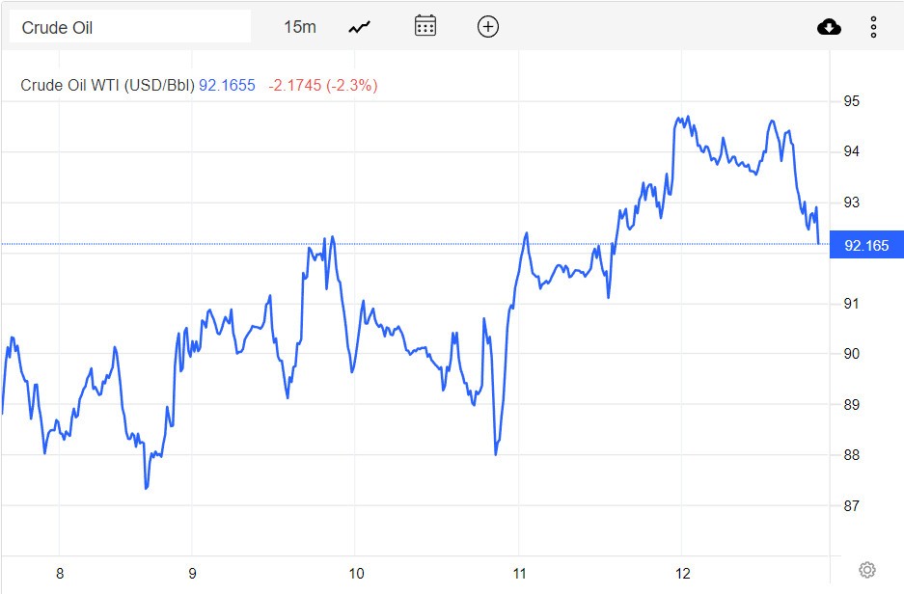
Task: Click the red -2.1745 (-2.3%) change value
Action: [x=322, y=86]
